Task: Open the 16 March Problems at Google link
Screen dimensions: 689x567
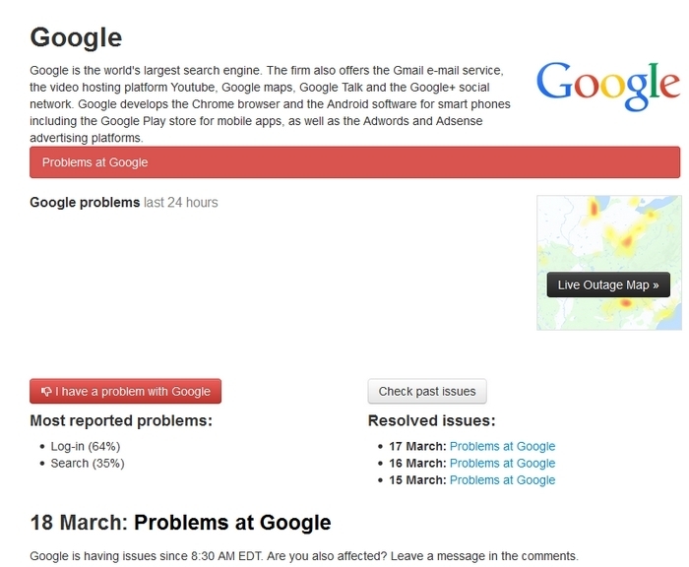Action: 502,464
